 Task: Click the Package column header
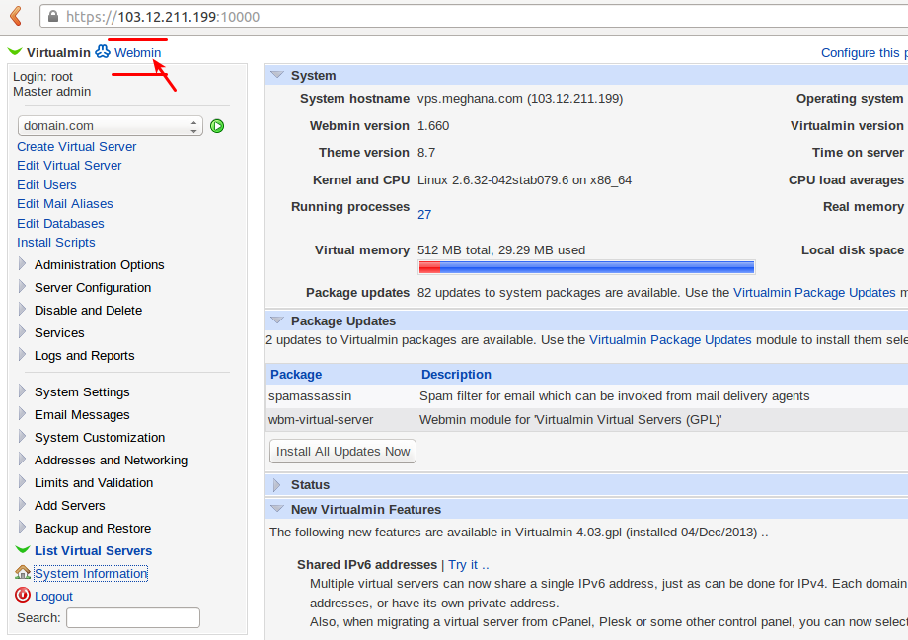coord(296,375)
